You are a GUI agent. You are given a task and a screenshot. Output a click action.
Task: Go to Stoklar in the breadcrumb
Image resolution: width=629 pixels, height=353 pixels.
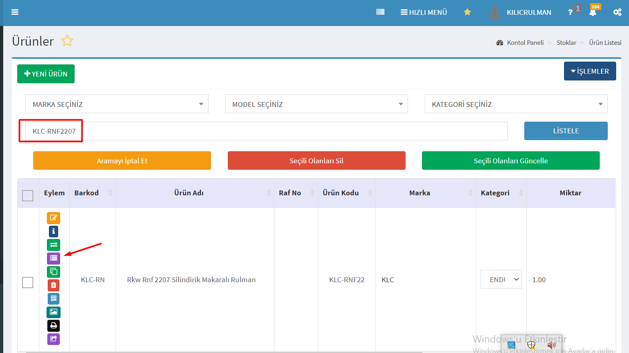click(x=566, y=42)
